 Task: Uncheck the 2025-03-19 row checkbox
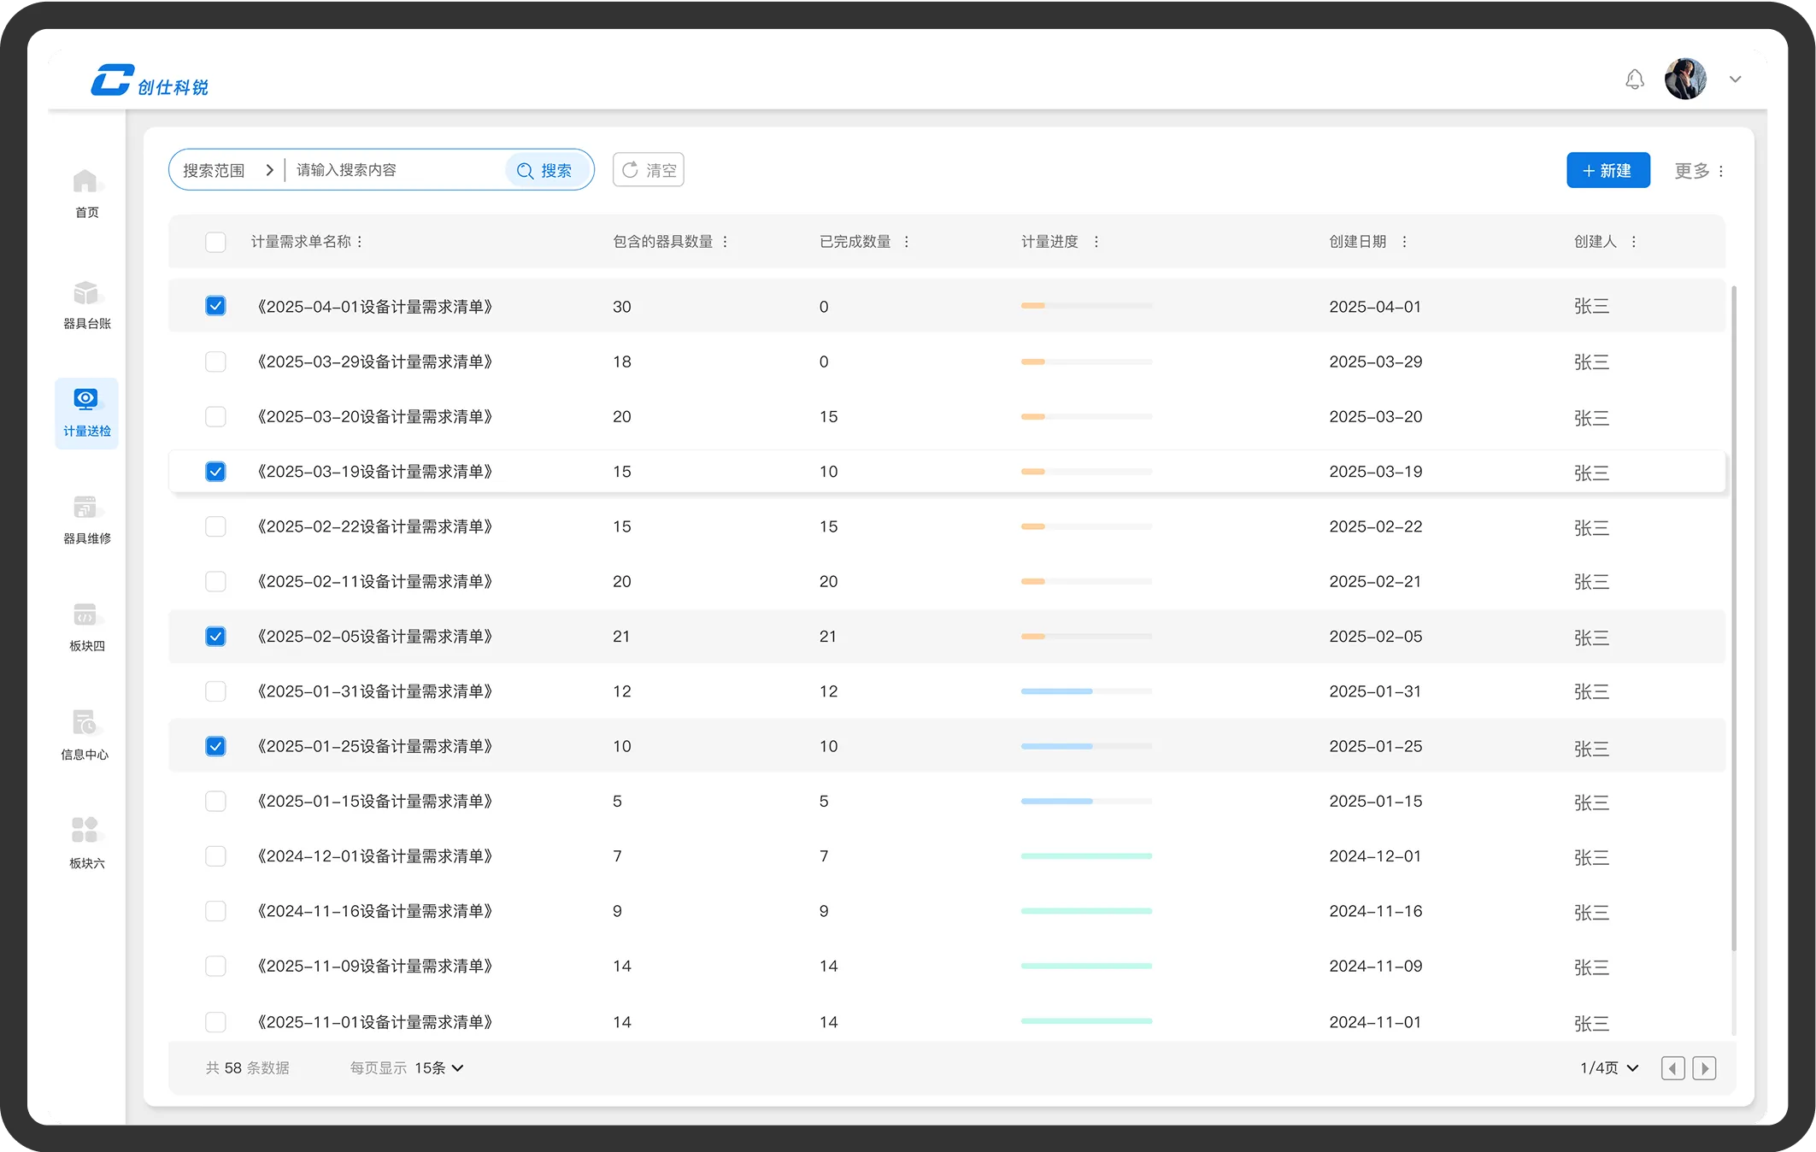click(215, 472)
